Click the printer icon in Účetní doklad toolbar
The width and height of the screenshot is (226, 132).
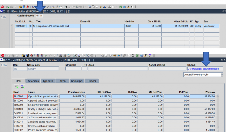pos(53,7)
